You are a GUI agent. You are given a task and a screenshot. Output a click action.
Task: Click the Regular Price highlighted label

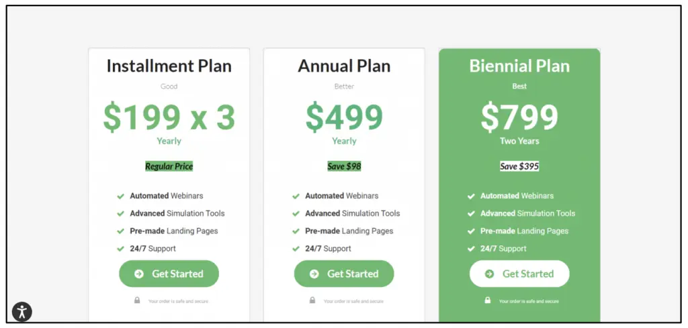[169, 166]
